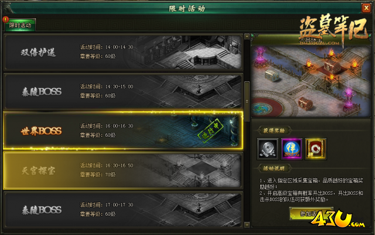Click the scrollbar down arrow
Image resolution: width=375 pixels, height=235 pixels.
pyautogui.click(x=247, y=224)
